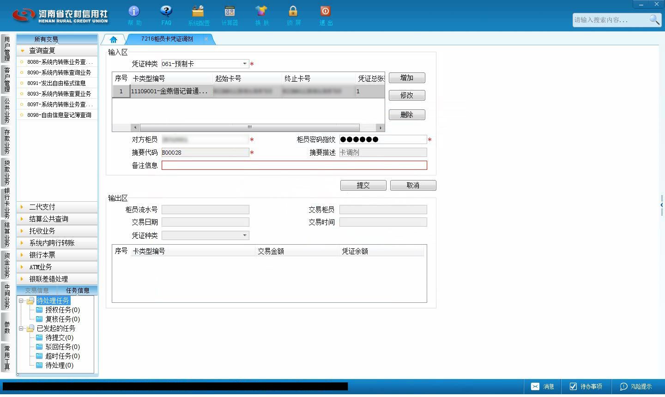Select 驳回任务(0) tree item
This screenshot has width=665, height=397.
[62, 347]
